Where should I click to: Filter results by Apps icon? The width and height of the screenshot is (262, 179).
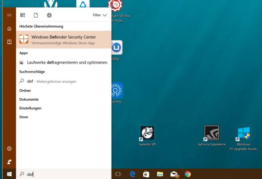click(23, 15)
